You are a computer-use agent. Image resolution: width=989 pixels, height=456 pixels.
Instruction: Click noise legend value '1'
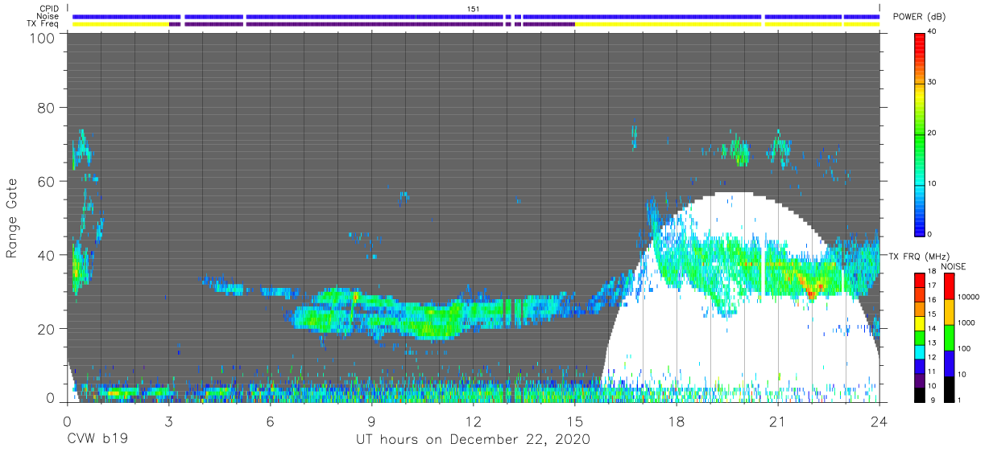tap(960, 400)
